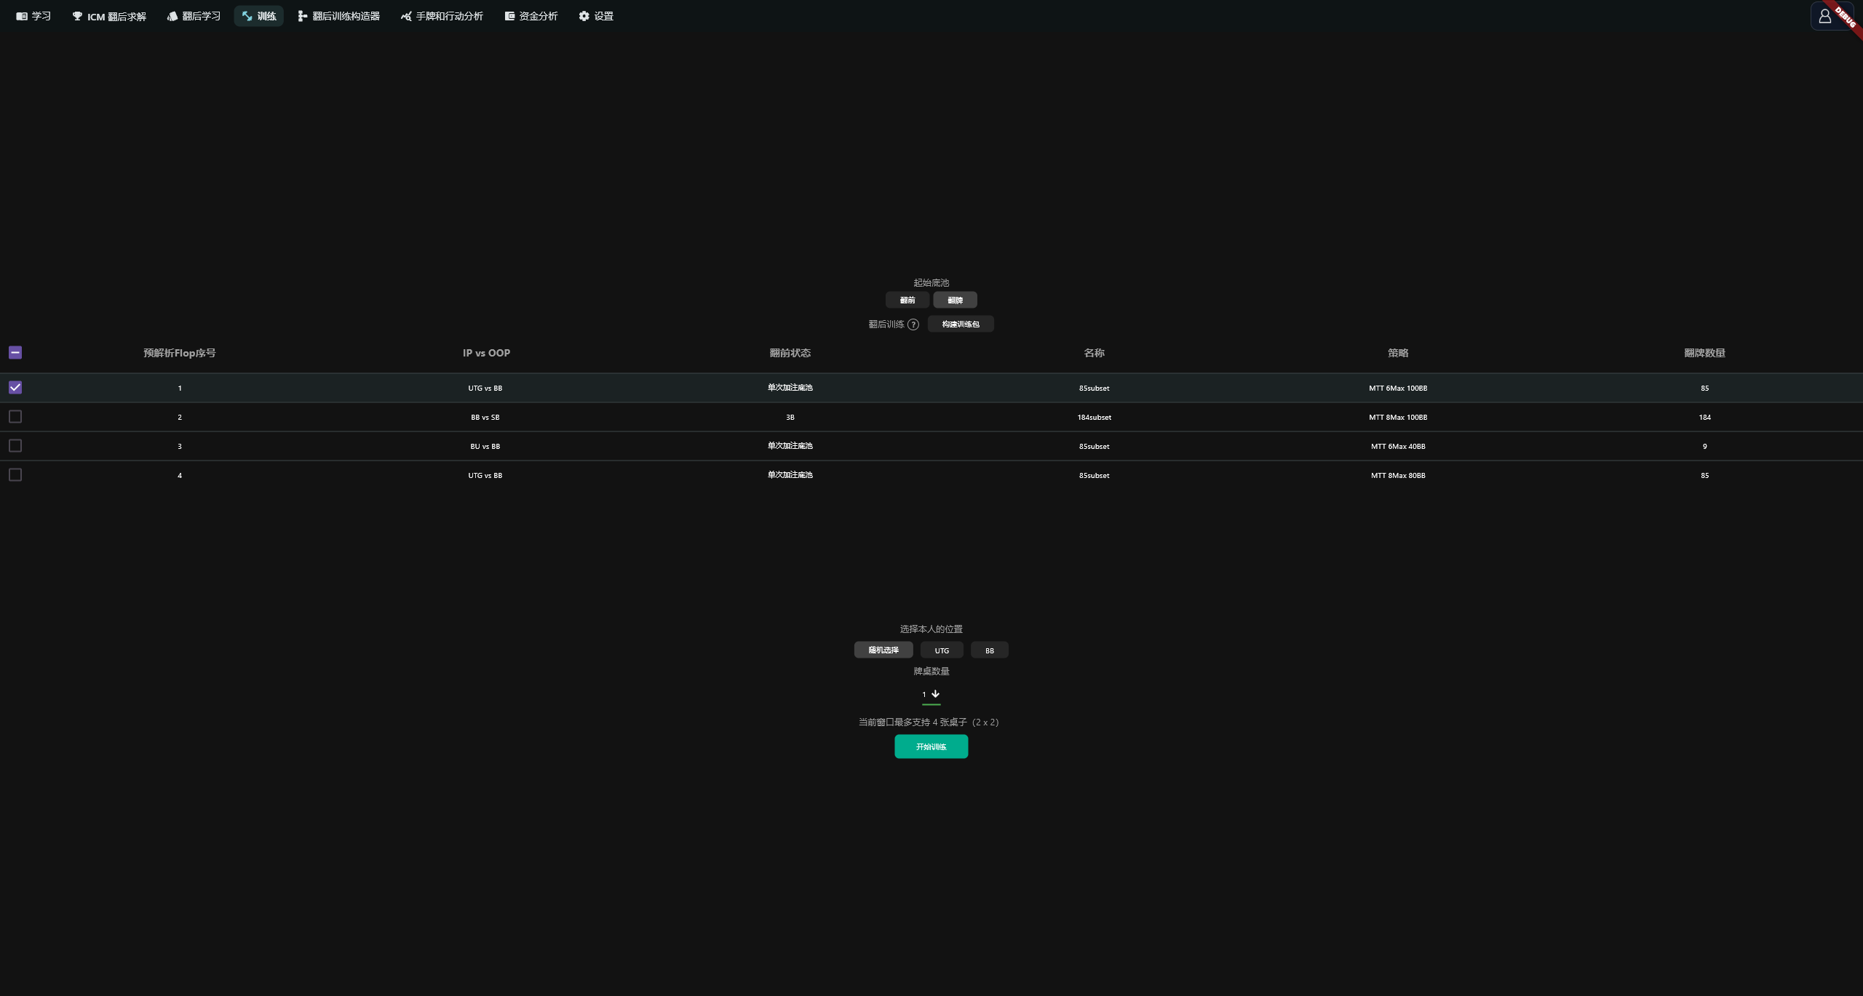Image resolution: width=1863 pixels, height=996 pixels.
Task: Choose the BB position button
Action: pos(990,650)
